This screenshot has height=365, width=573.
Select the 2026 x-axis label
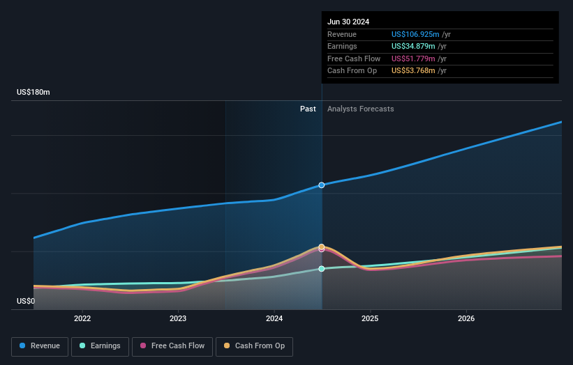pyautogui.click(x=466, y=318)
